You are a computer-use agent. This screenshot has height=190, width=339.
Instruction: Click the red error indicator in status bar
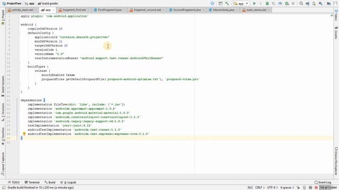pos(316,188)
